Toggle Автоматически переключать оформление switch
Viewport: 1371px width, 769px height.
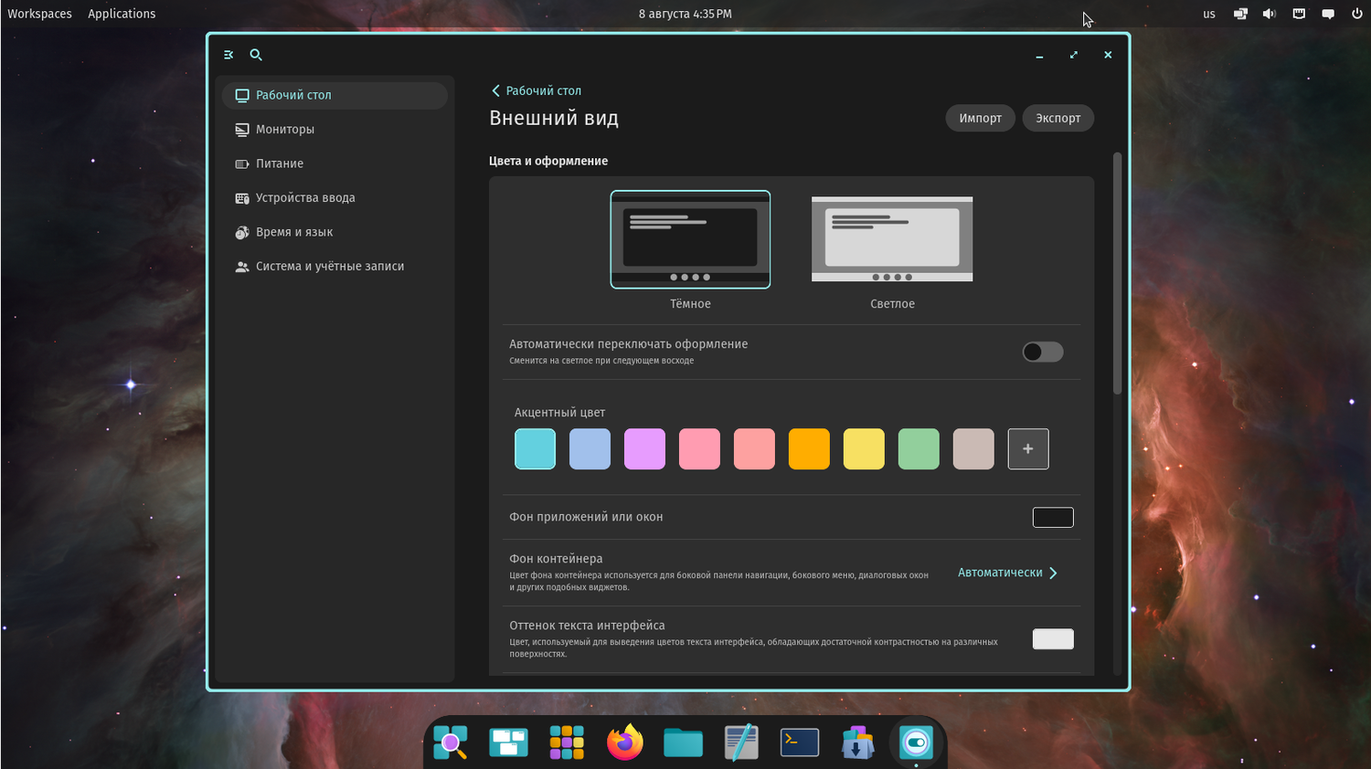[1043, 353]
